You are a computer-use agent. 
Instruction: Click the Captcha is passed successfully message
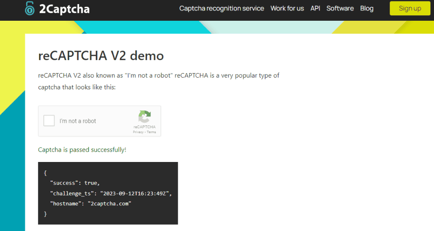(82, 150)
